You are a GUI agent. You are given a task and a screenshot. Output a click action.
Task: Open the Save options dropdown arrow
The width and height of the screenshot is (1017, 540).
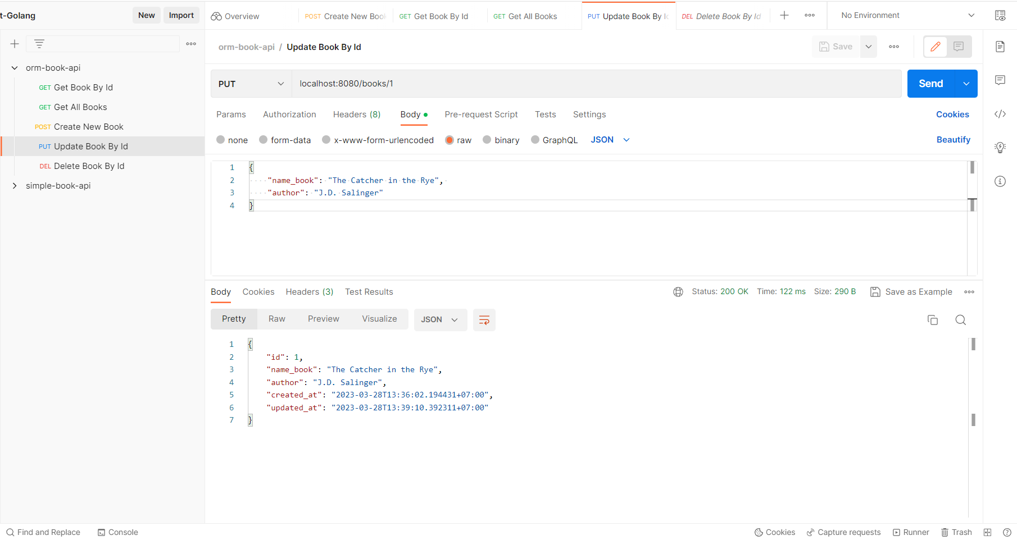click(869, 47)
